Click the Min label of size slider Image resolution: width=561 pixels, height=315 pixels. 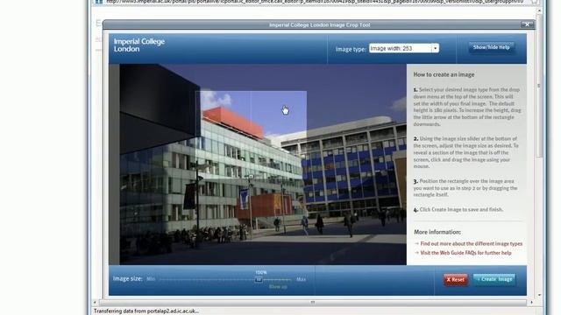pos(151,279)
